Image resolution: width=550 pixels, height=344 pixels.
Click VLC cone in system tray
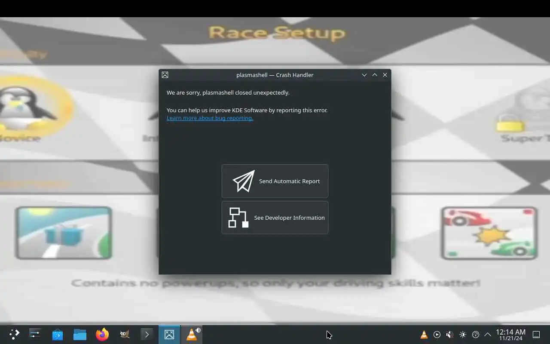(x=424, y=335)
